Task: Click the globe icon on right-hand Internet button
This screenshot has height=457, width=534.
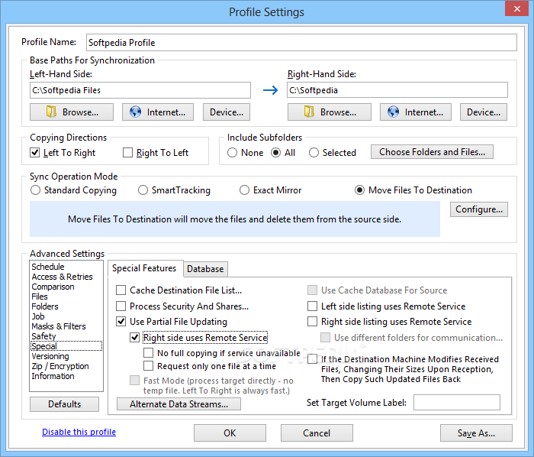Action: [393, 112]
